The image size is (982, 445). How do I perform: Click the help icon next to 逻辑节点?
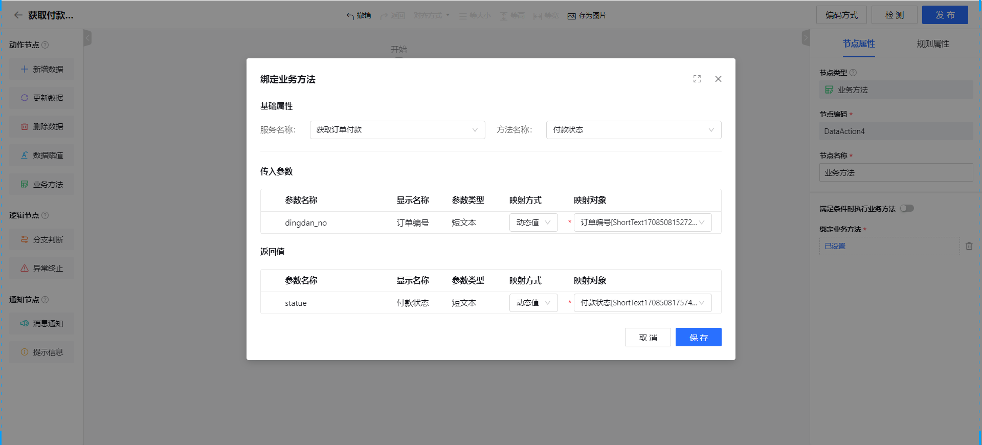tap(45, 215)
